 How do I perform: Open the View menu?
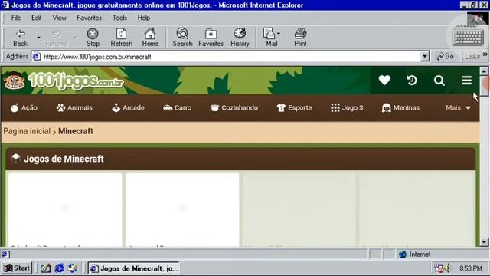pos(59,18)
